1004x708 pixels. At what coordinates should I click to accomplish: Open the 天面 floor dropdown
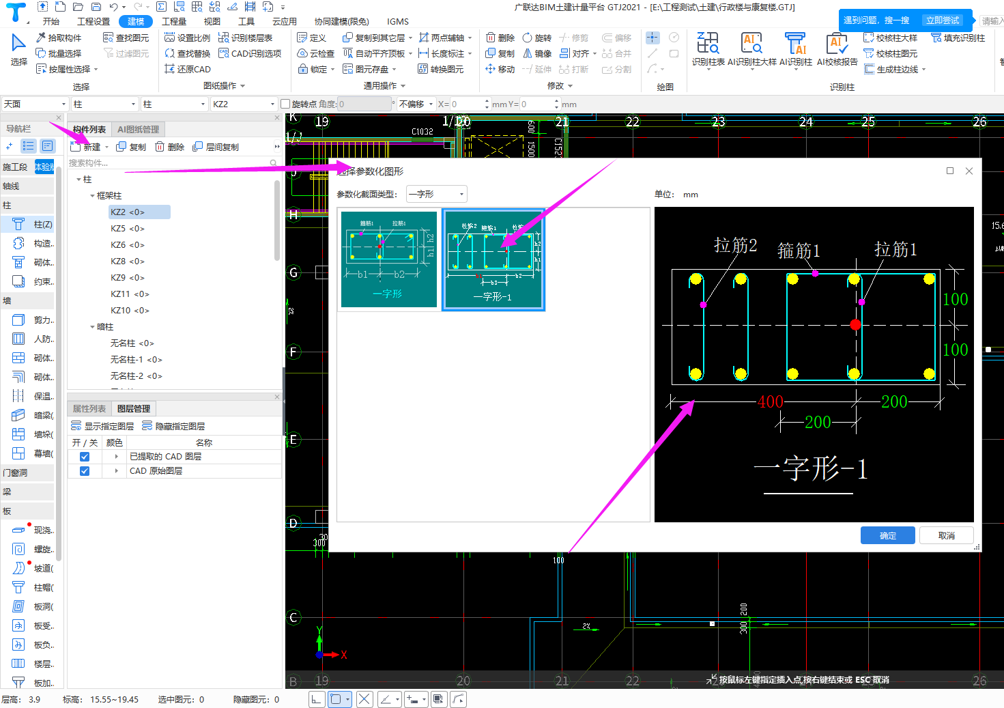pos(35,104)
